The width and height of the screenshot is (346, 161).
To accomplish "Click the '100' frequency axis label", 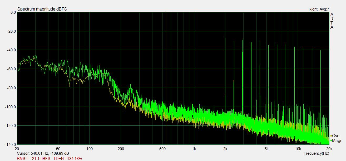I will (90, 149).
